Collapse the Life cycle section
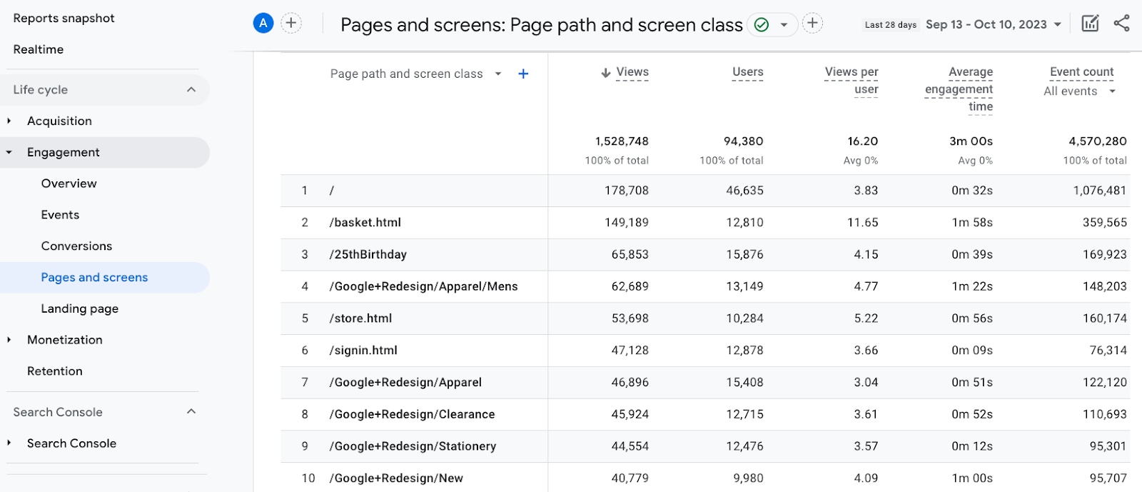 tap(191, 90)
